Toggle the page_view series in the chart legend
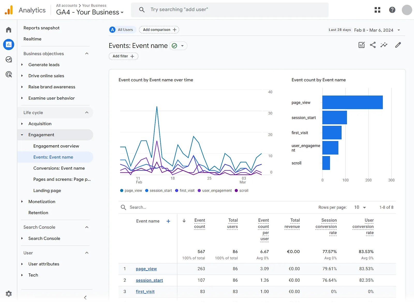This screenshot has width=414, height=305. click(131, 190)
